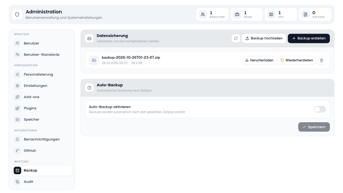Open Benutzer-Standards in sidebar
Viewport: 343px width, 193px height.
(x=42, y=55)
